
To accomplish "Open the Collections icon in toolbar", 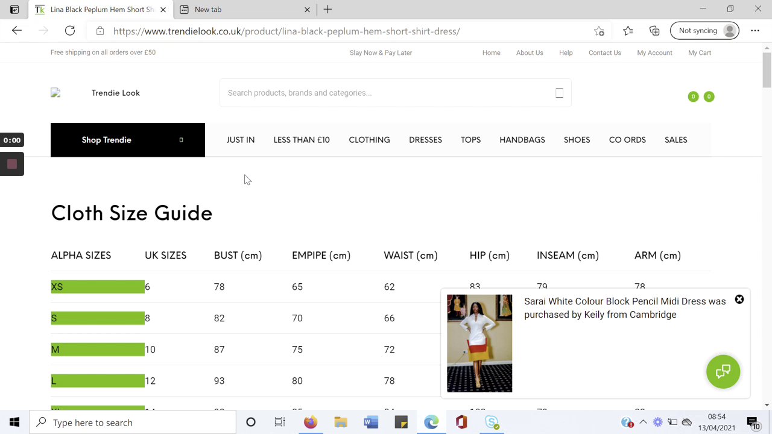I will [654, 31].
